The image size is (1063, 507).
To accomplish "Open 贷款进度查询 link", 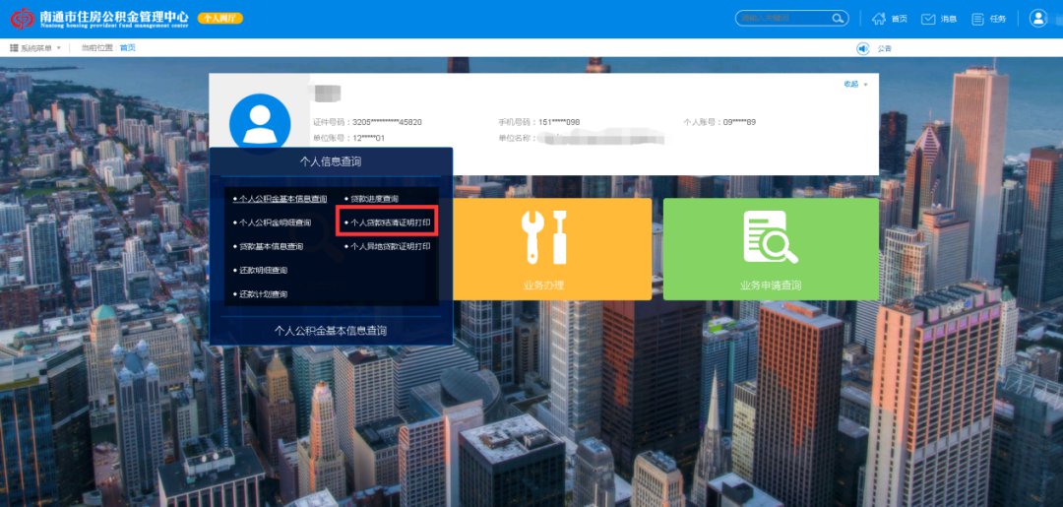I will coord(374,199).
